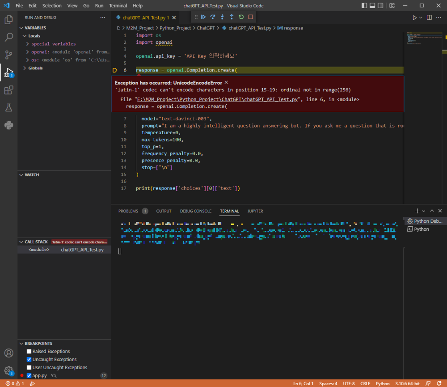Disable the Uncaught Exceptions checkbox
The height and width of the screenshot is (387, 447).
coord(29,359)
